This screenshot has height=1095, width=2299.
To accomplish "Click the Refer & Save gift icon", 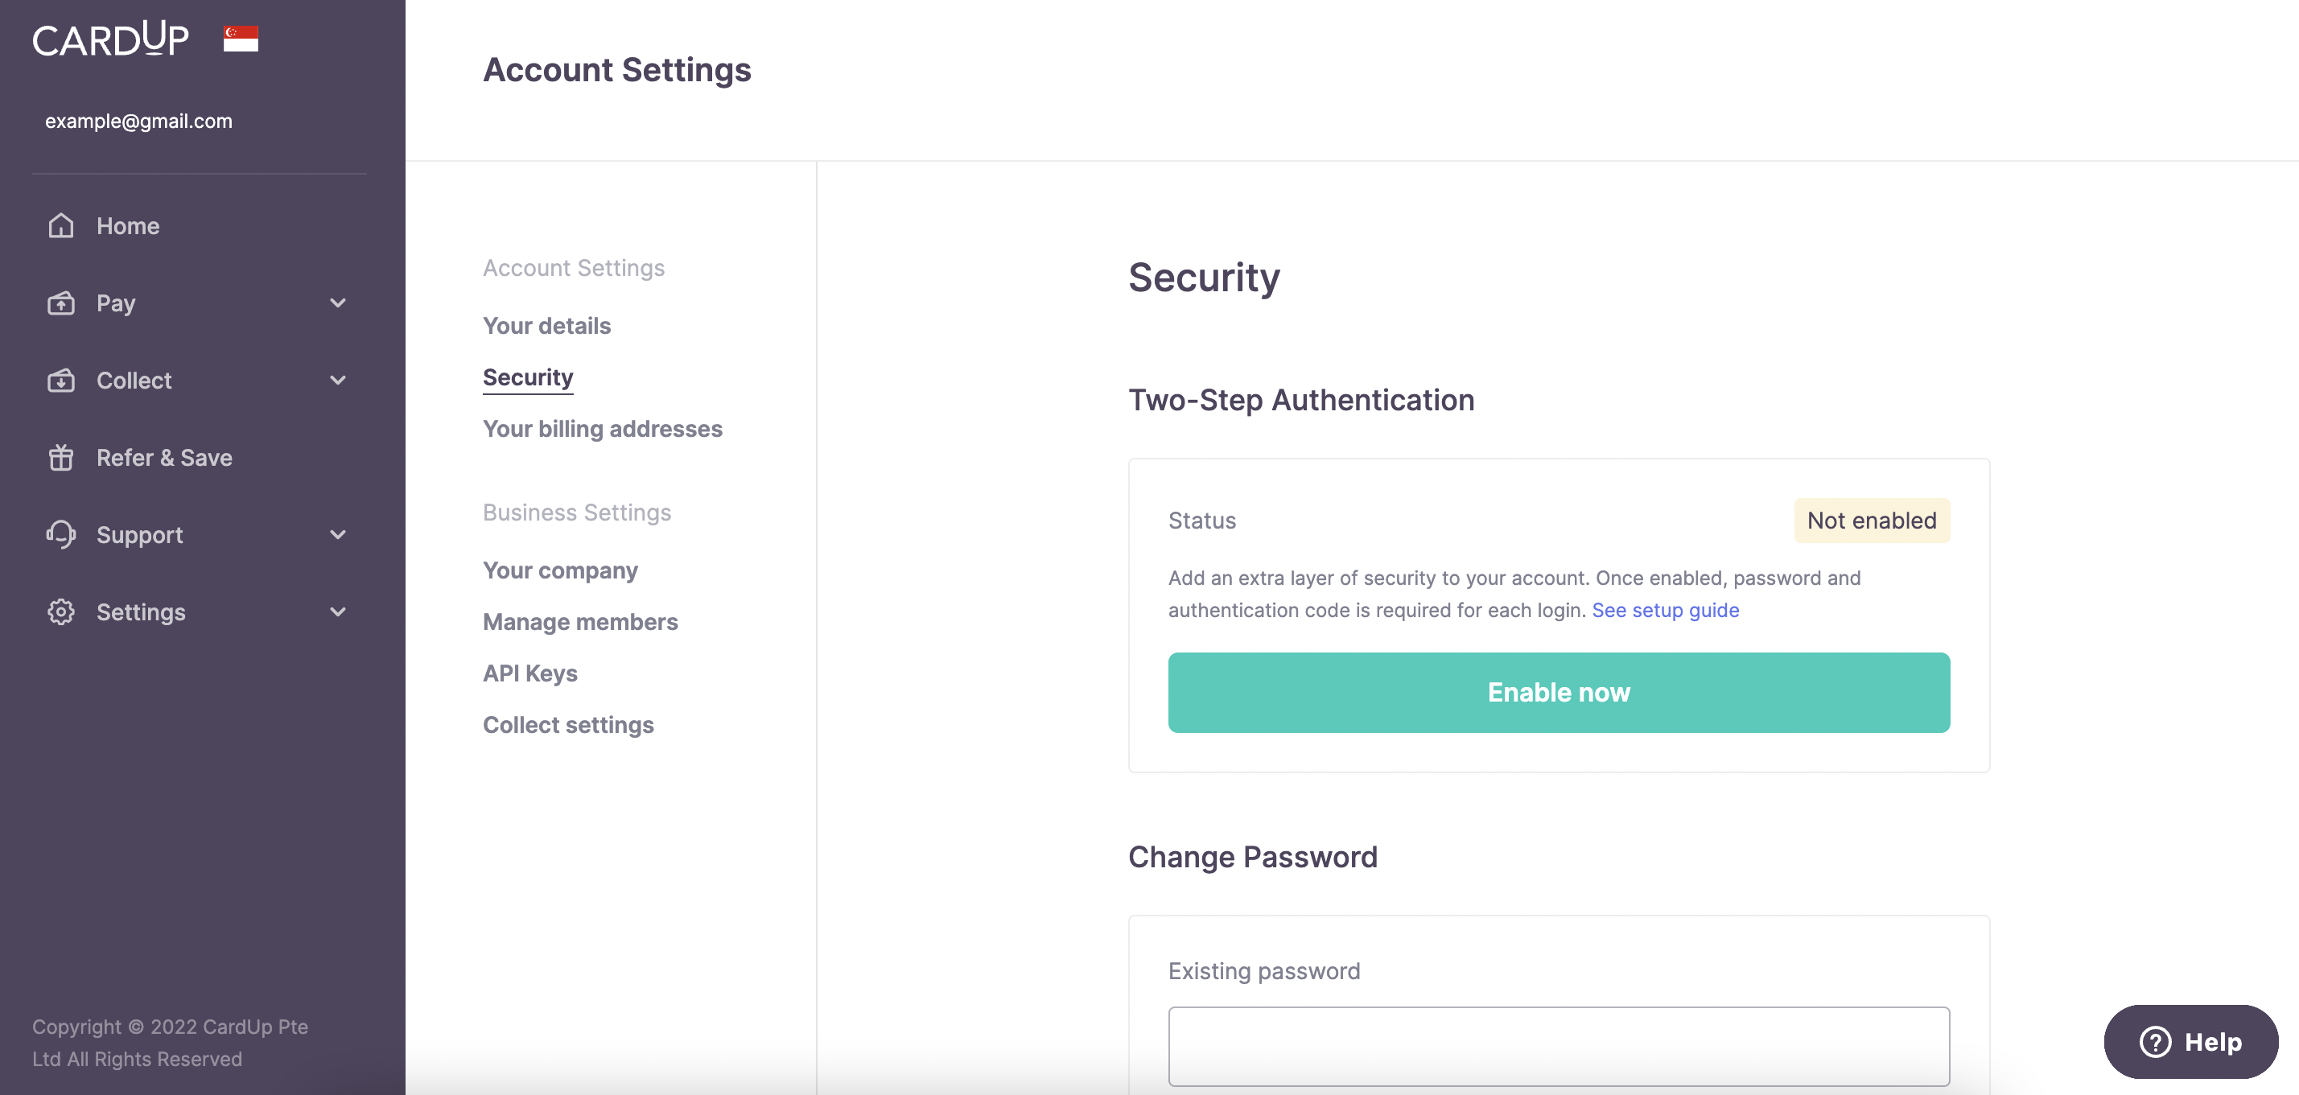I will pos(60,458).
